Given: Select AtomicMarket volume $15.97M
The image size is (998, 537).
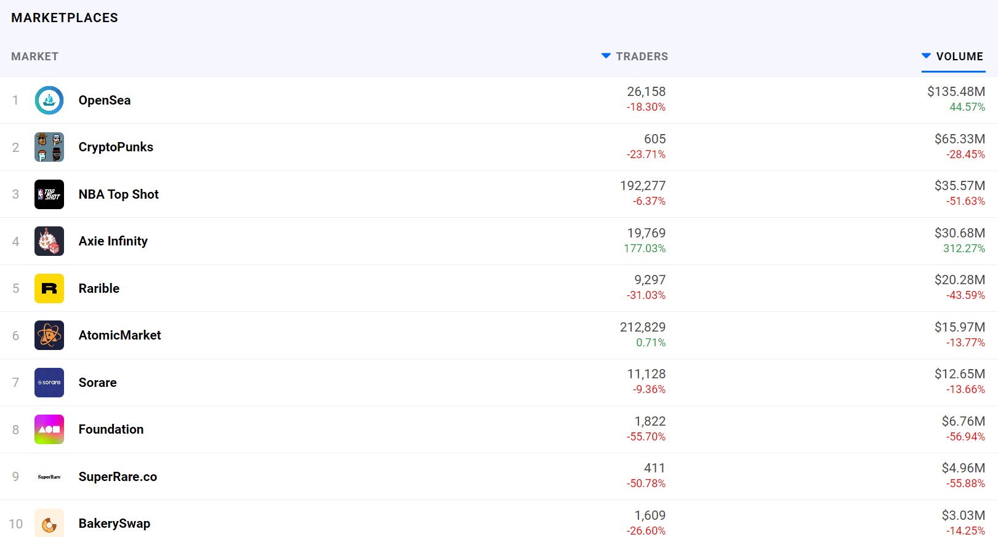Looking at the screenshot, I should coord(960,327).
